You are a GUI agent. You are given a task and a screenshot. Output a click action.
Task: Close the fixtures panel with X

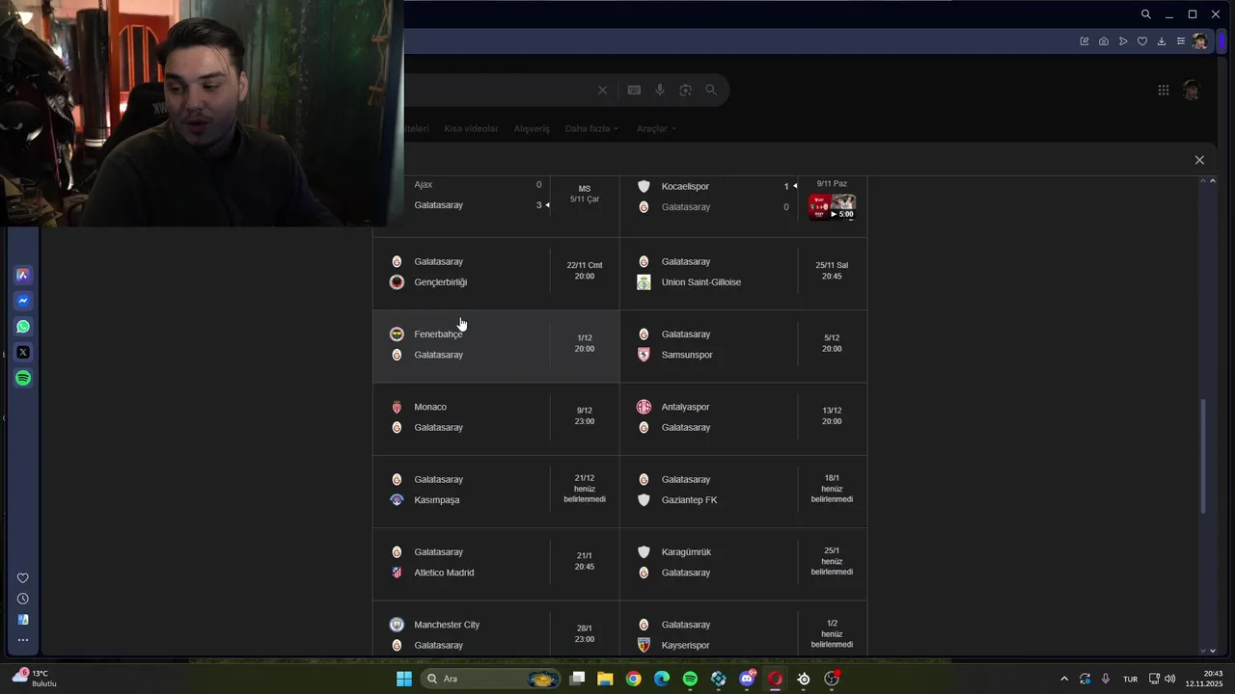(1199, 160)
